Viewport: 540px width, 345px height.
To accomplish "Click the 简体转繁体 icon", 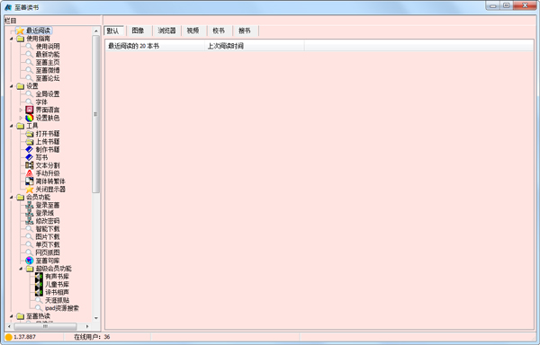I will tap(30, 181).
